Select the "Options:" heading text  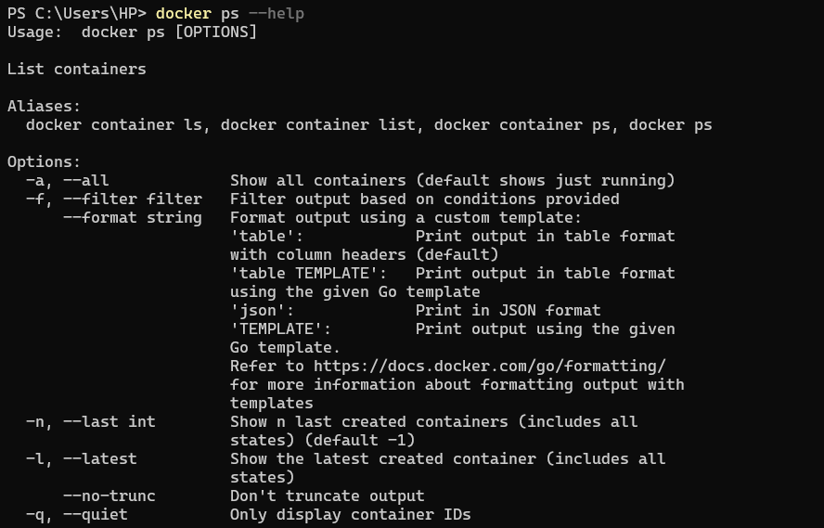tap(44, 161)
